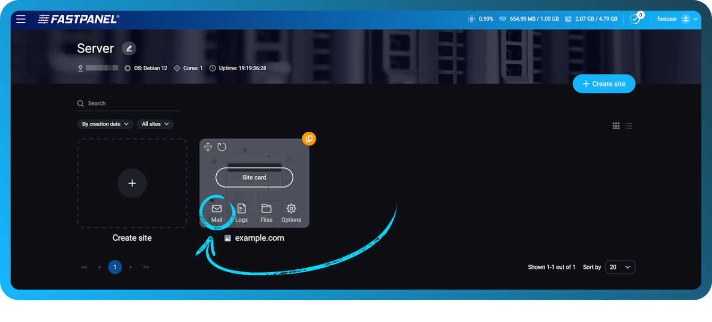Switch to grid view layout
712x322 pixels.
[616, 125]
